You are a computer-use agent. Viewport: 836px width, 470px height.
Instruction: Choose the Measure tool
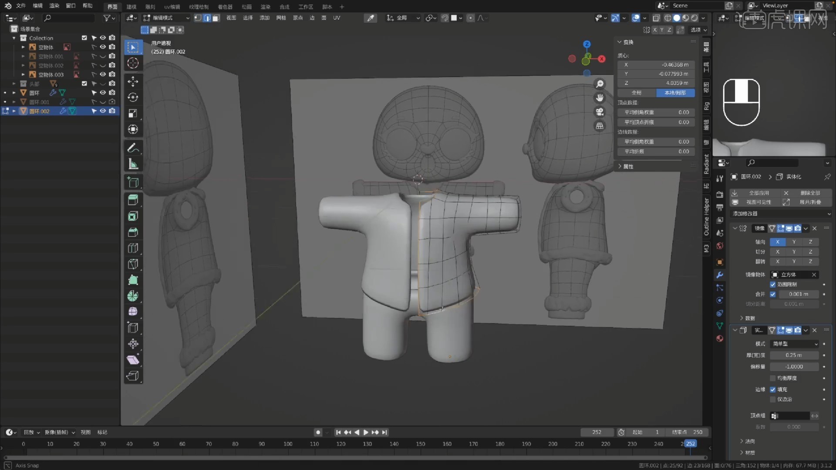click(x=133, y=164)
